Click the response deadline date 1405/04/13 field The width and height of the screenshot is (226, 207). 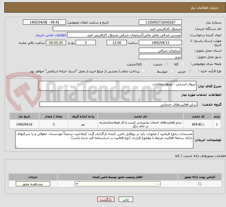160,42
